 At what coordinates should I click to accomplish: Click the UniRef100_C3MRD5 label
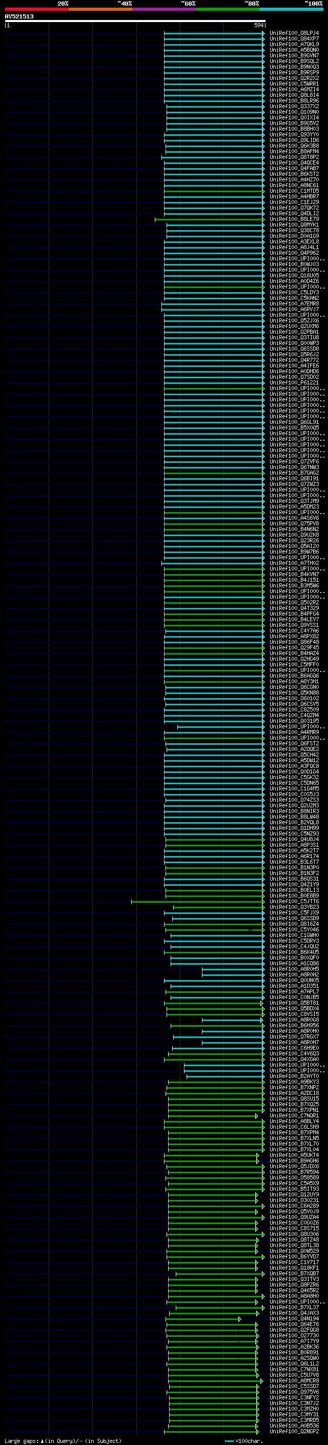click(x=294, y=1420)
